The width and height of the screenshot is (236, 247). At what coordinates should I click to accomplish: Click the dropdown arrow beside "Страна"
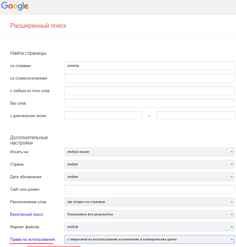[x=231, y=164]
